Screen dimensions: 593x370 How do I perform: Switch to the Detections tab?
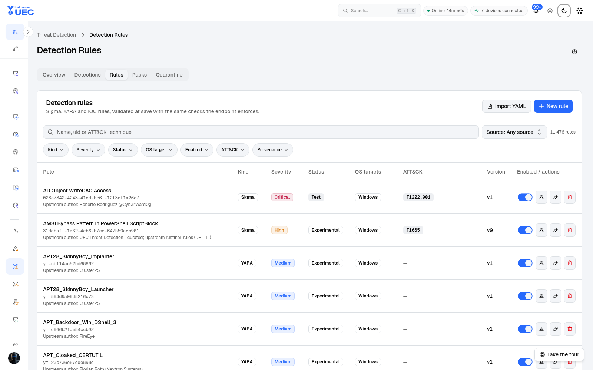coord(87,75)
